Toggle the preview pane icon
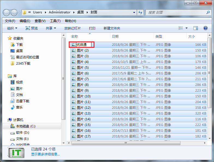214x162 pixels. (195, 28)
